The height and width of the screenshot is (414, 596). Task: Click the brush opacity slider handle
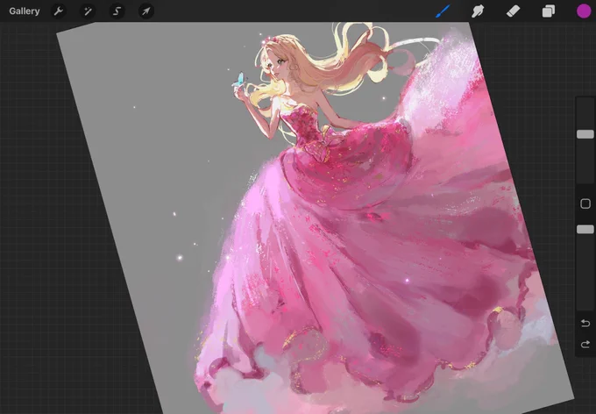(x=585, y=229)
